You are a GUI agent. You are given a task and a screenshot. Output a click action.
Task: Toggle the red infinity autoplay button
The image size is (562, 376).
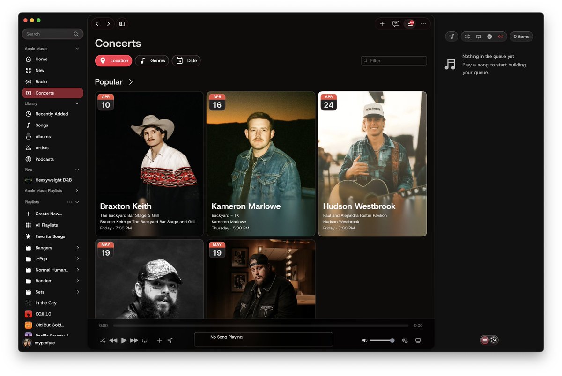point(501,37)
